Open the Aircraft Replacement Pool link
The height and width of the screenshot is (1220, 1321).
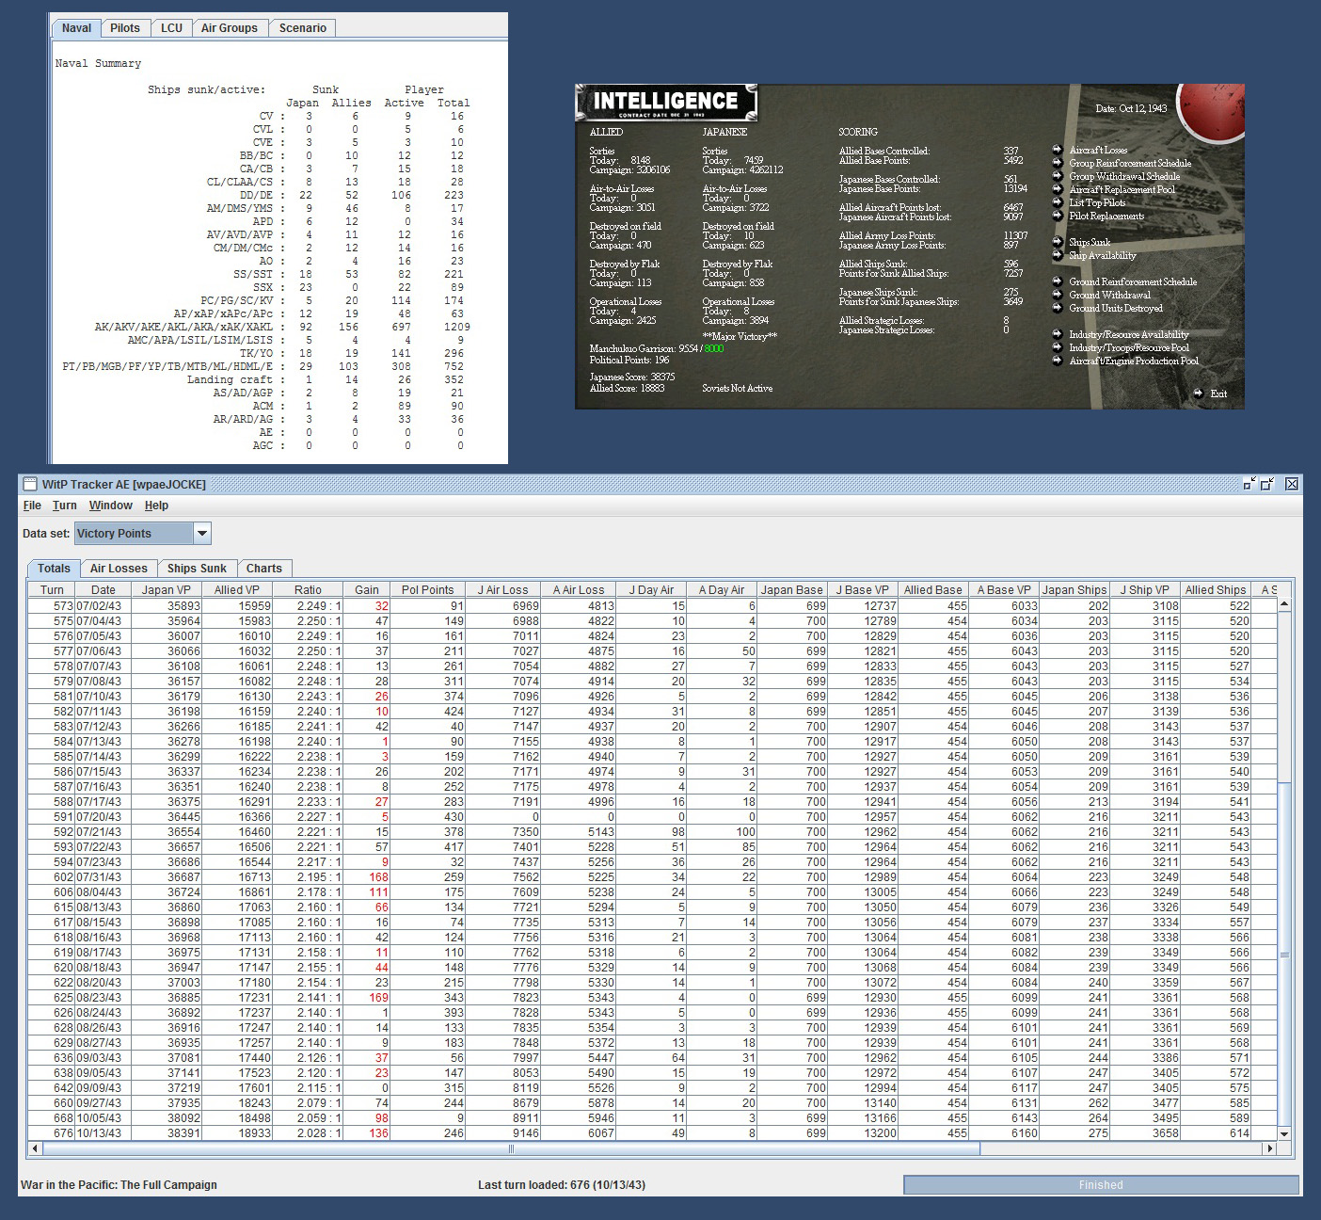click(1122, 189)
